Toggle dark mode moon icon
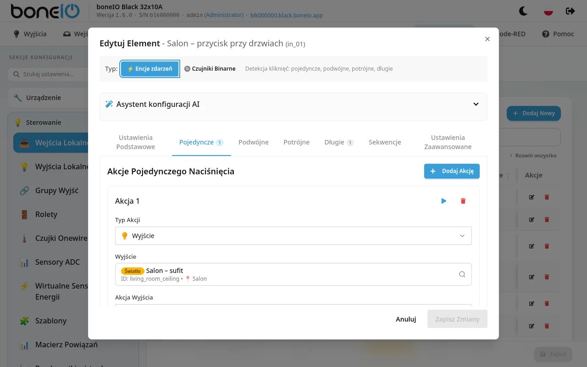The height and width of the screenshot is (367, 587). 523,11
